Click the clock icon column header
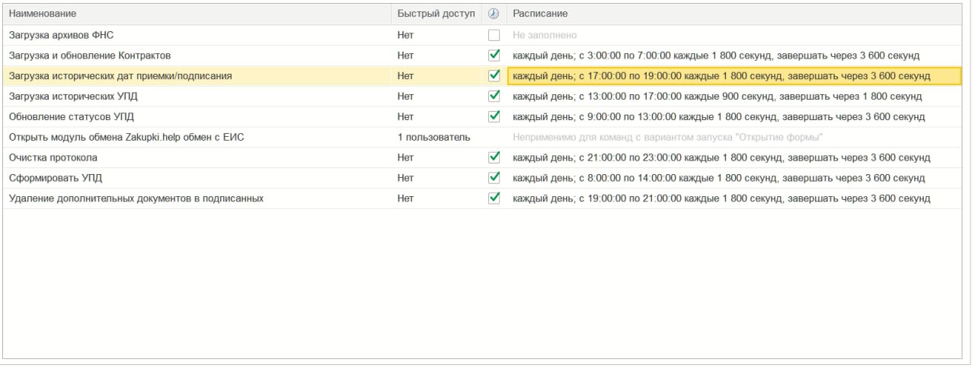Screen dimensions: 975x368 (494, 14)
